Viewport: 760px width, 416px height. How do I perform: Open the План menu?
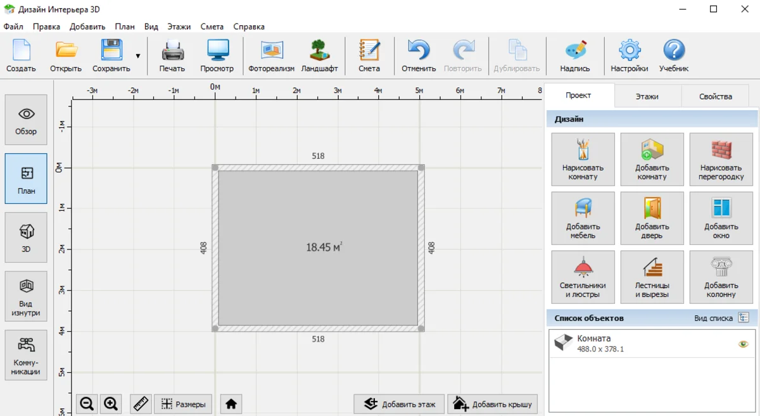(x=125, y=27)
